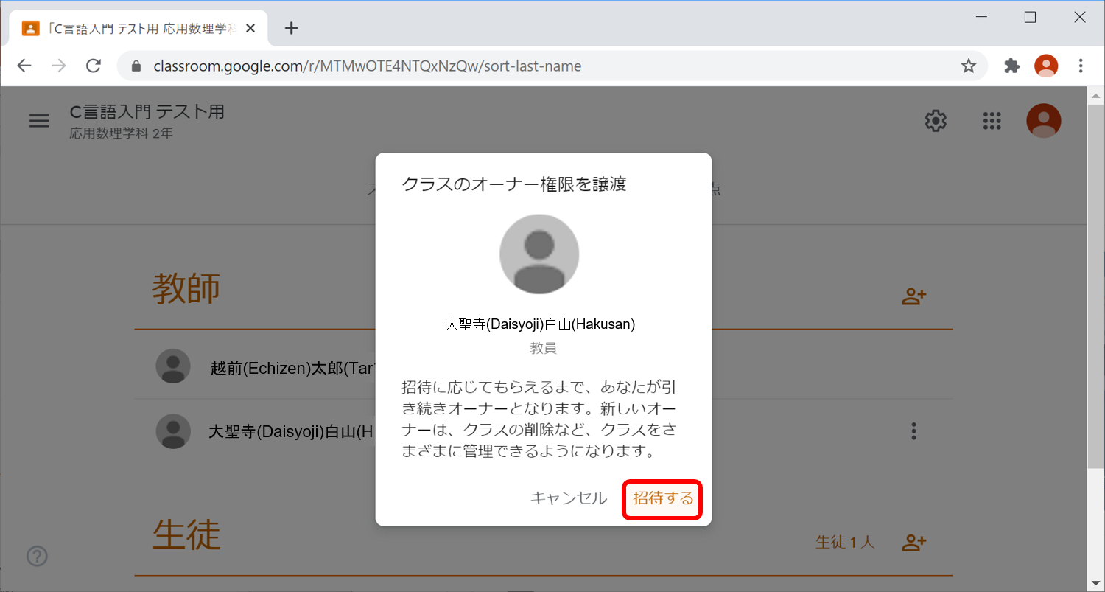Click the キャンセル button in dialog
This screenshot has height=592, width=1105.
pos(568,499)
